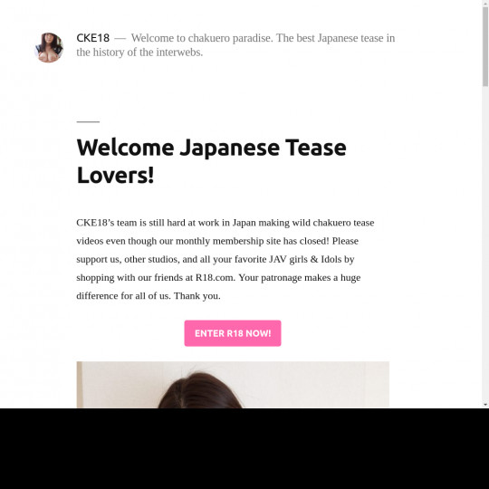Click the scrollbar up arrow

point(485,3)
